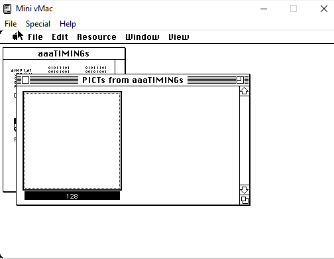Click the close box of the PICTs window
Viewport: 334px width, 259px height.
[x=25, y=80]
